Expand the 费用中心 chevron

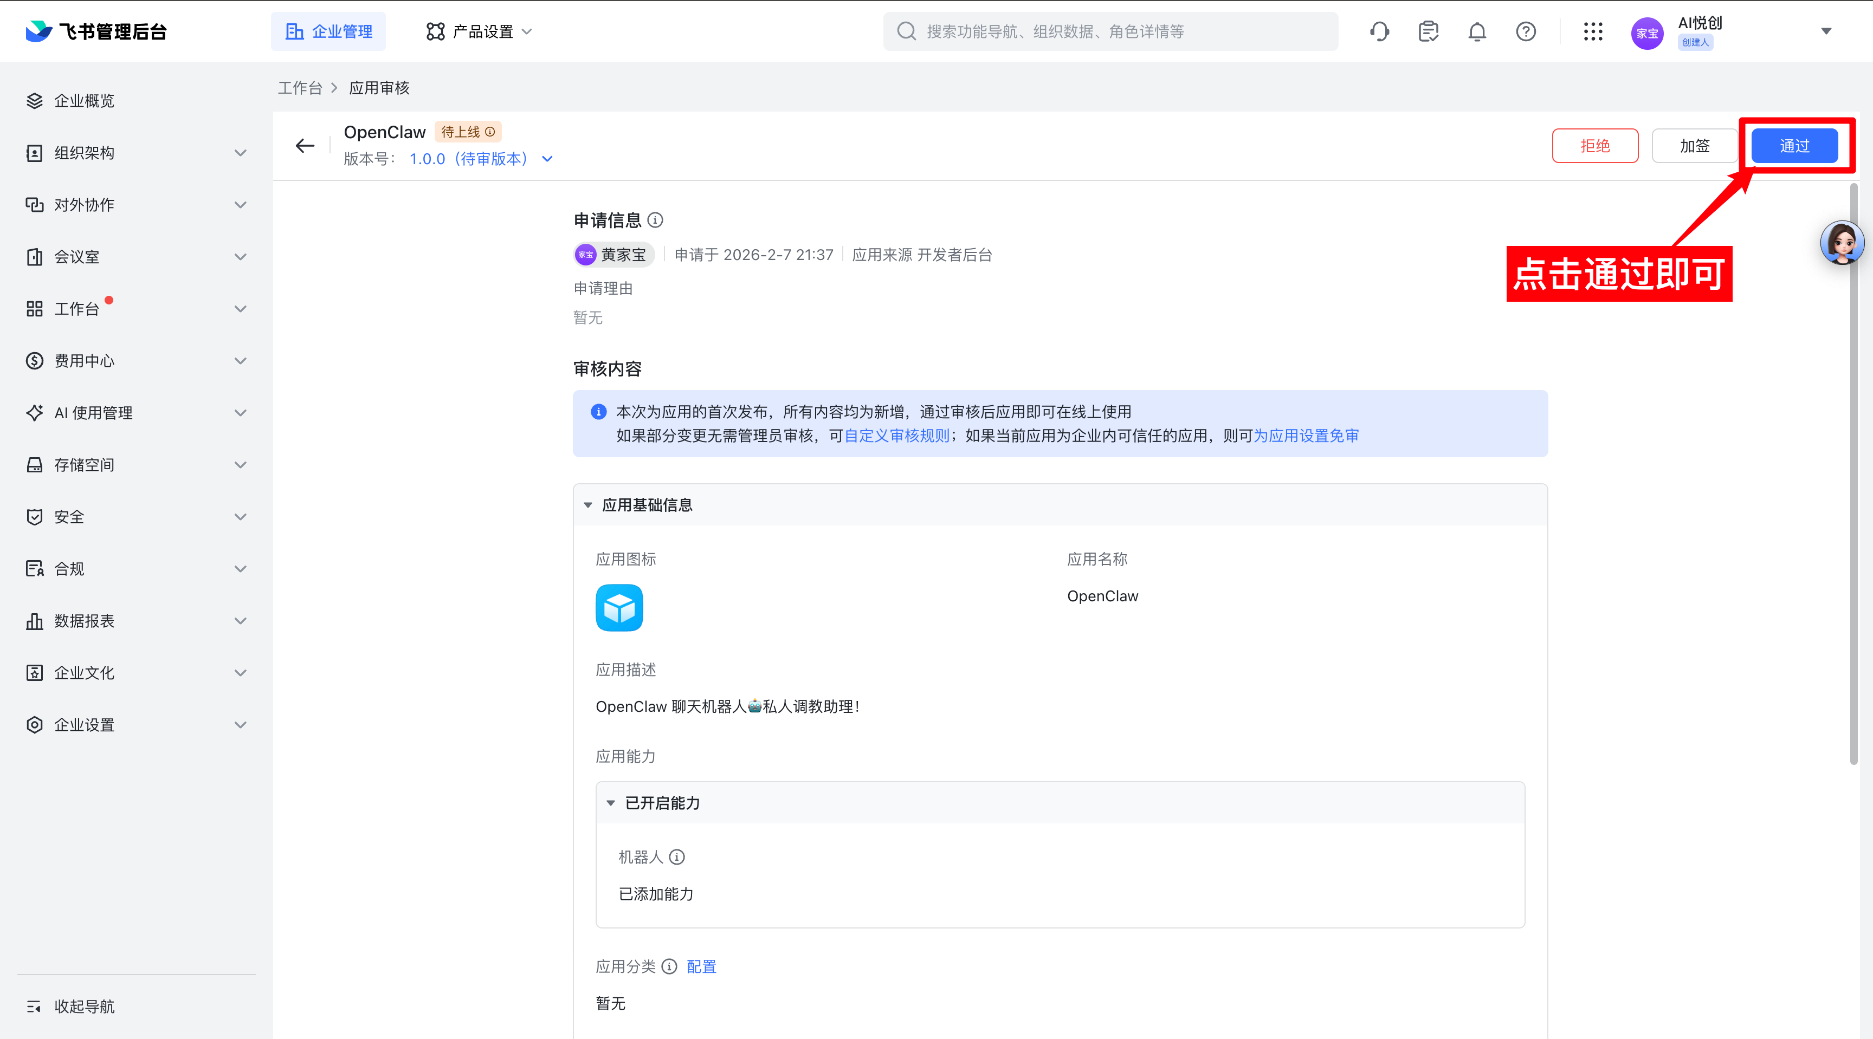[241, 360]
